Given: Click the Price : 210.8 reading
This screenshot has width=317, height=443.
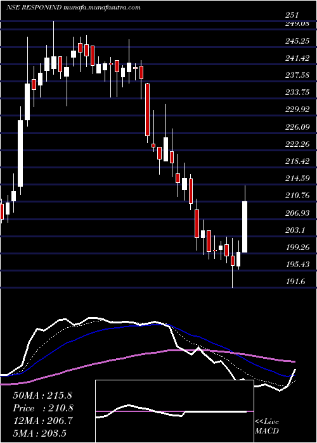Looking at the screenshot, I should [43, 408].
